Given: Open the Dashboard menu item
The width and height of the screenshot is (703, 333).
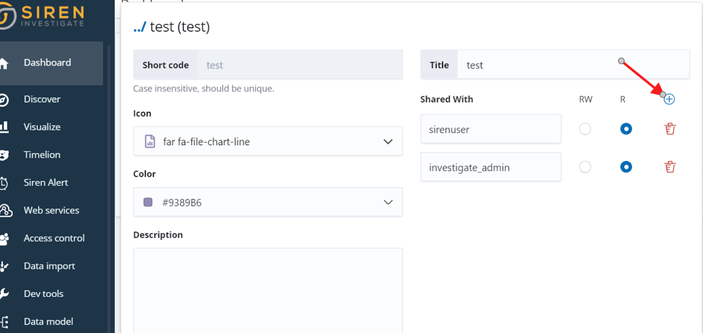Looking at the screenshot, I should (47, 63).
